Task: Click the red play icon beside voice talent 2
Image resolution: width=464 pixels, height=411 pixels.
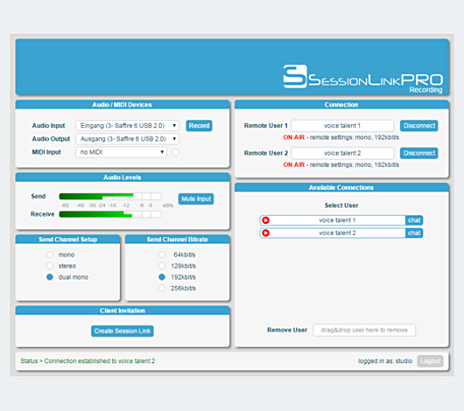Action: (x=266, y=233)
